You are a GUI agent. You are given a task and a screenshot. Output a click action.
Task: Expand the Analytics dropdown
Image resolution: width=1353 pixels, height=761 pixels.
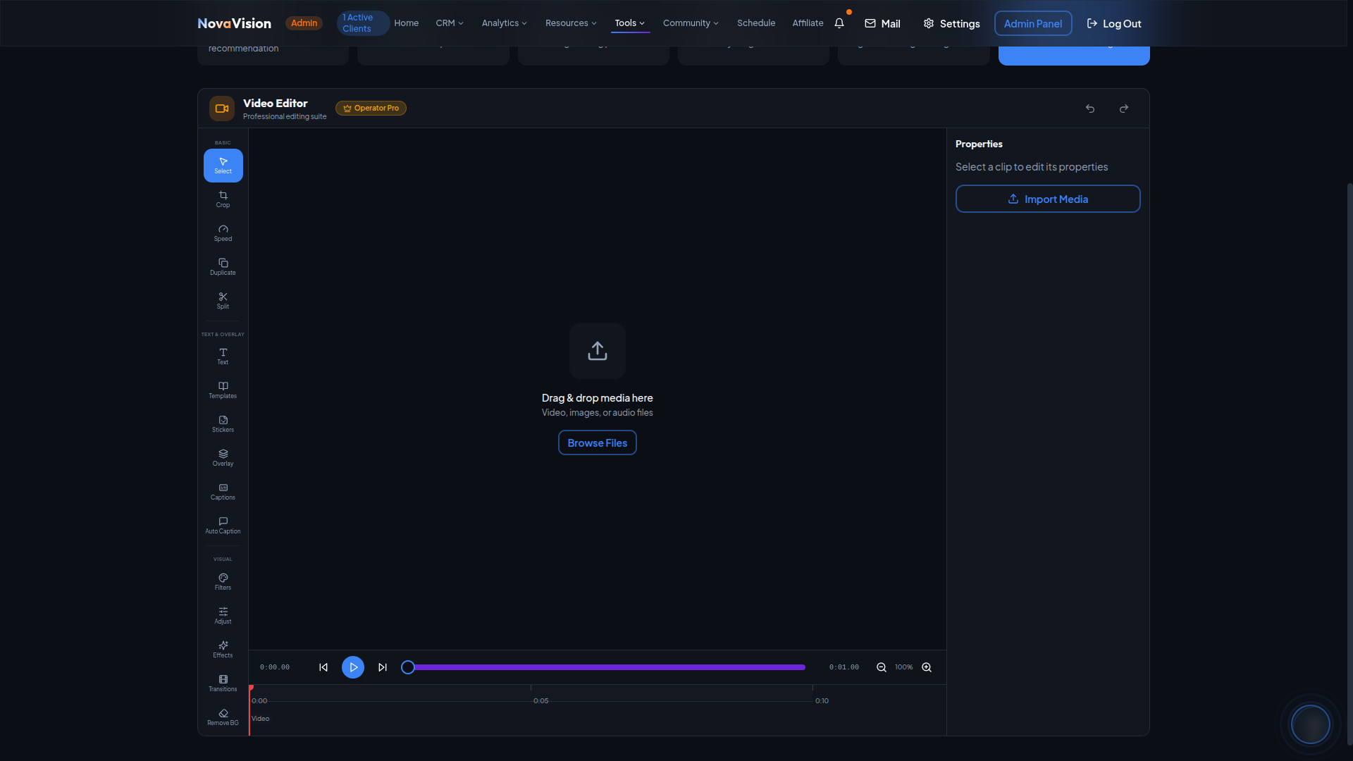[503, 23]
